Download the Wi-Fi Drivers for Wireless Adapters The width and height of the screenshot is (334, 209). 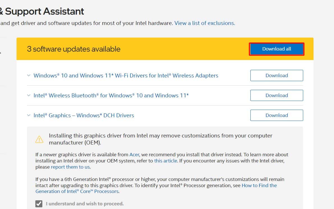277,75
